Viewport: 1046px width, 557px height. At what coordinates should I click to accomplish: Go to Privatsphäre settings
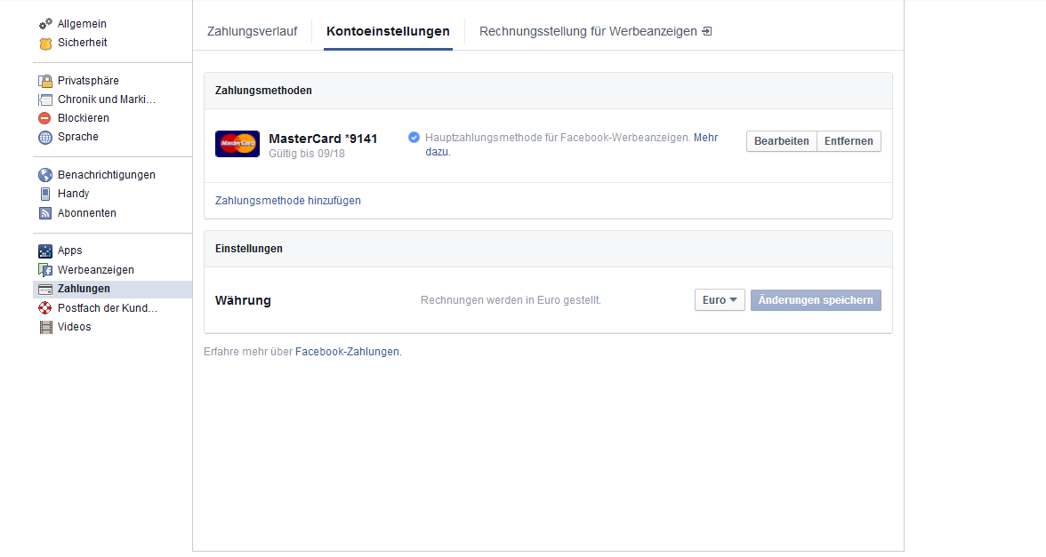click(88, 81)
